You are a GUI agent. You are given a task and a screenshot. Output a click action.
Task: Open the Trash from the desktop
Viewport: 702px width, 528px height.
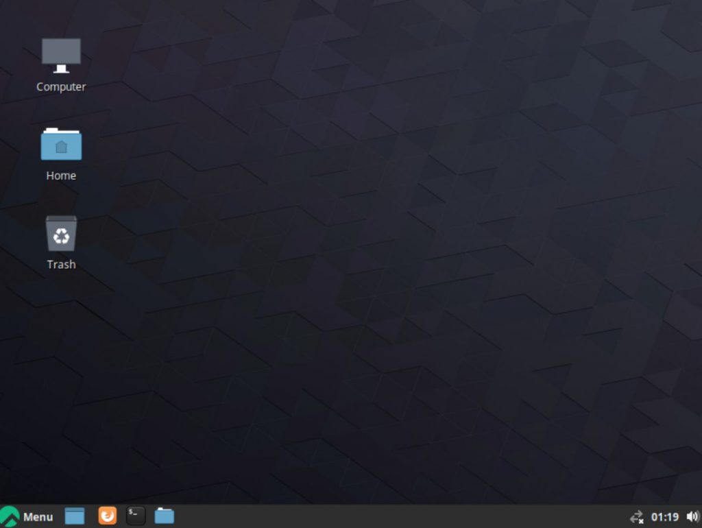tap(61, 233)
